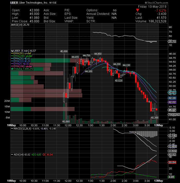The width and height of the screenshot is (180, 183).
Task: Click the -7.62% percent change value
Action: point(160,10)
